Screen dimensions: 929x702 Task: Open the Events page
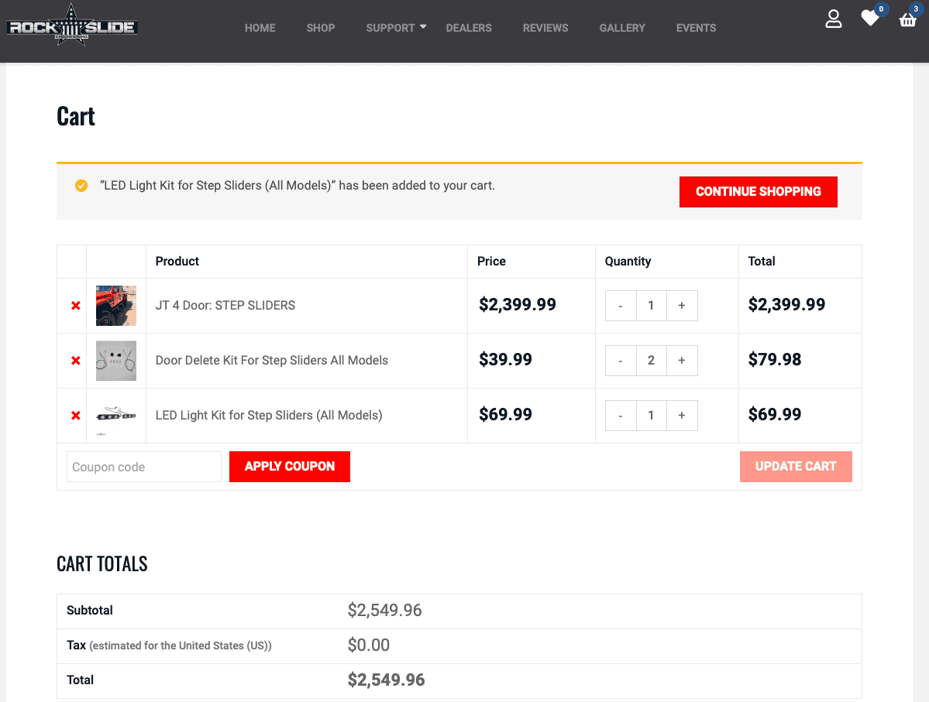[696, 28]
